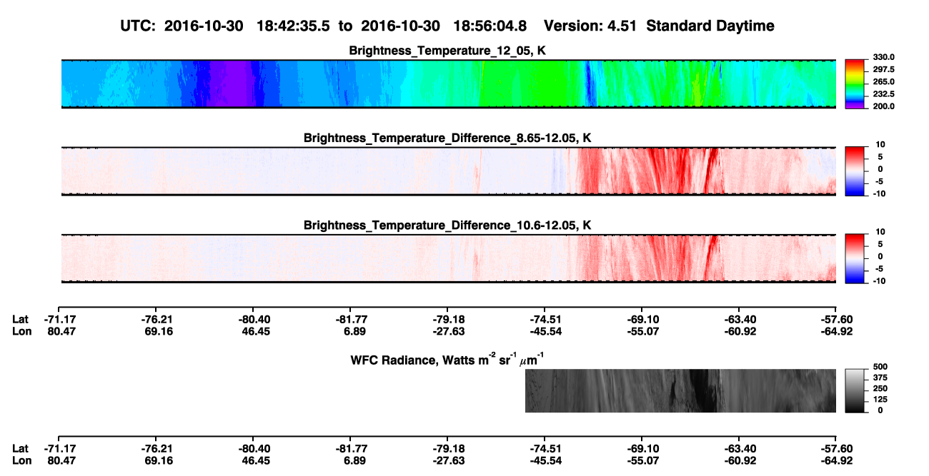Click the rainbow brightness temperature colorbar
The height and width of the screenshot is (476, 929).
tap(853, 83)
